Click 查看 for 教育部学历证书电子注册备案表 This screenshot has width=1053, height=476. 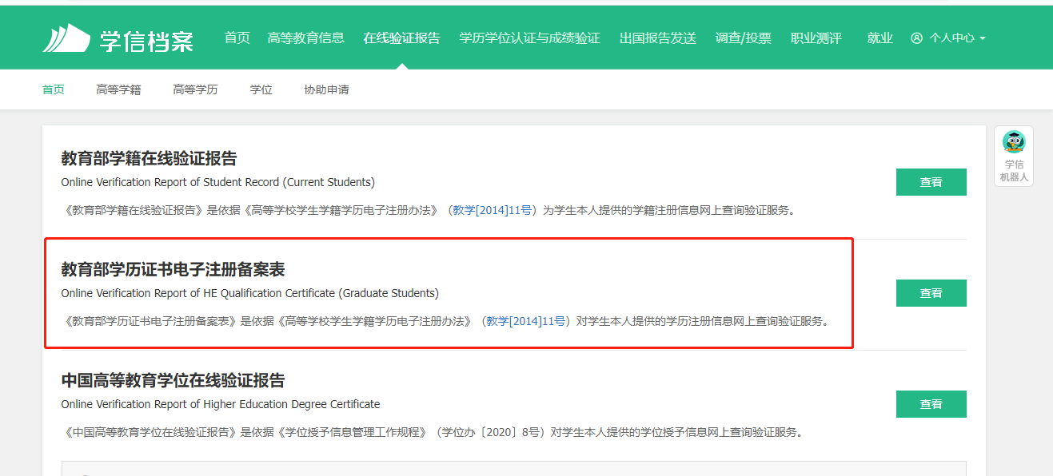(931, 293)
